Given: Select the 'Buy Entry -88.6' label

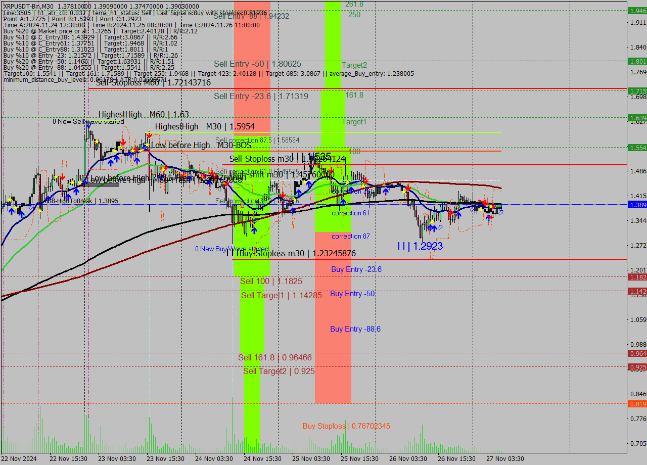Looking at the screenshot, I should click(x=355, y=329).
